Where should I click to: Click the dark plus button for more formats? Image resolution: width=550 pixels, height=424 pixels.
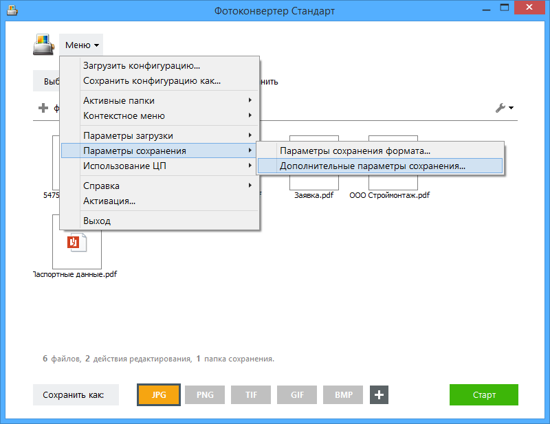tap(379, 395)
